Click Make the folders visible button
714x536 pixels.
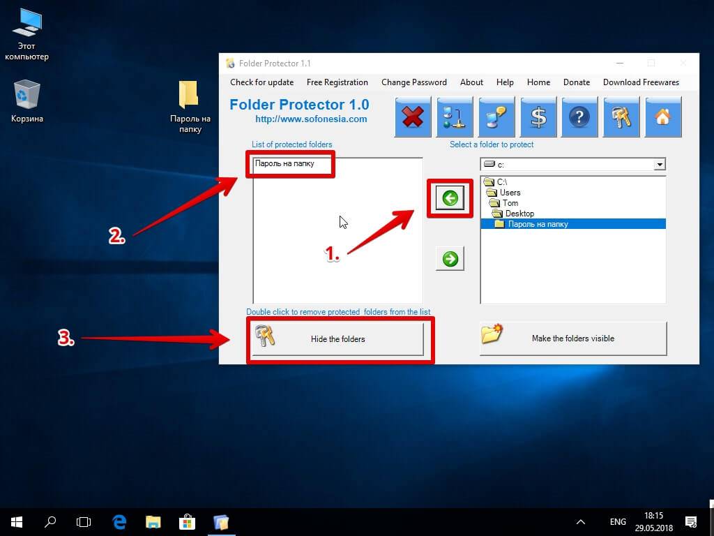(x=573, y=338)
